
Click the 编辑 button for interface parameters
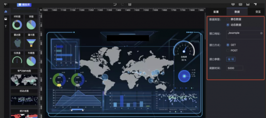coord(231,59)
